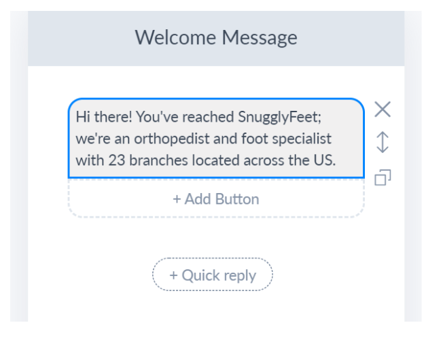Add a Quick reply option
Image resolution: width=443 pixels, height=340 pixels.
(213, 274)
